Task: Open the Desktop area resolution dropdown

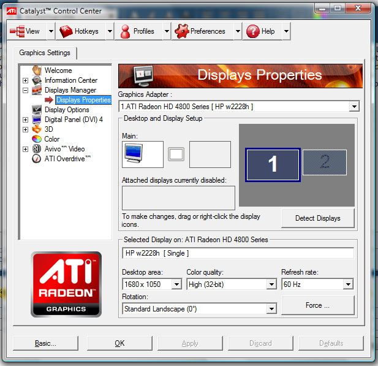Action: click(176, 284)
